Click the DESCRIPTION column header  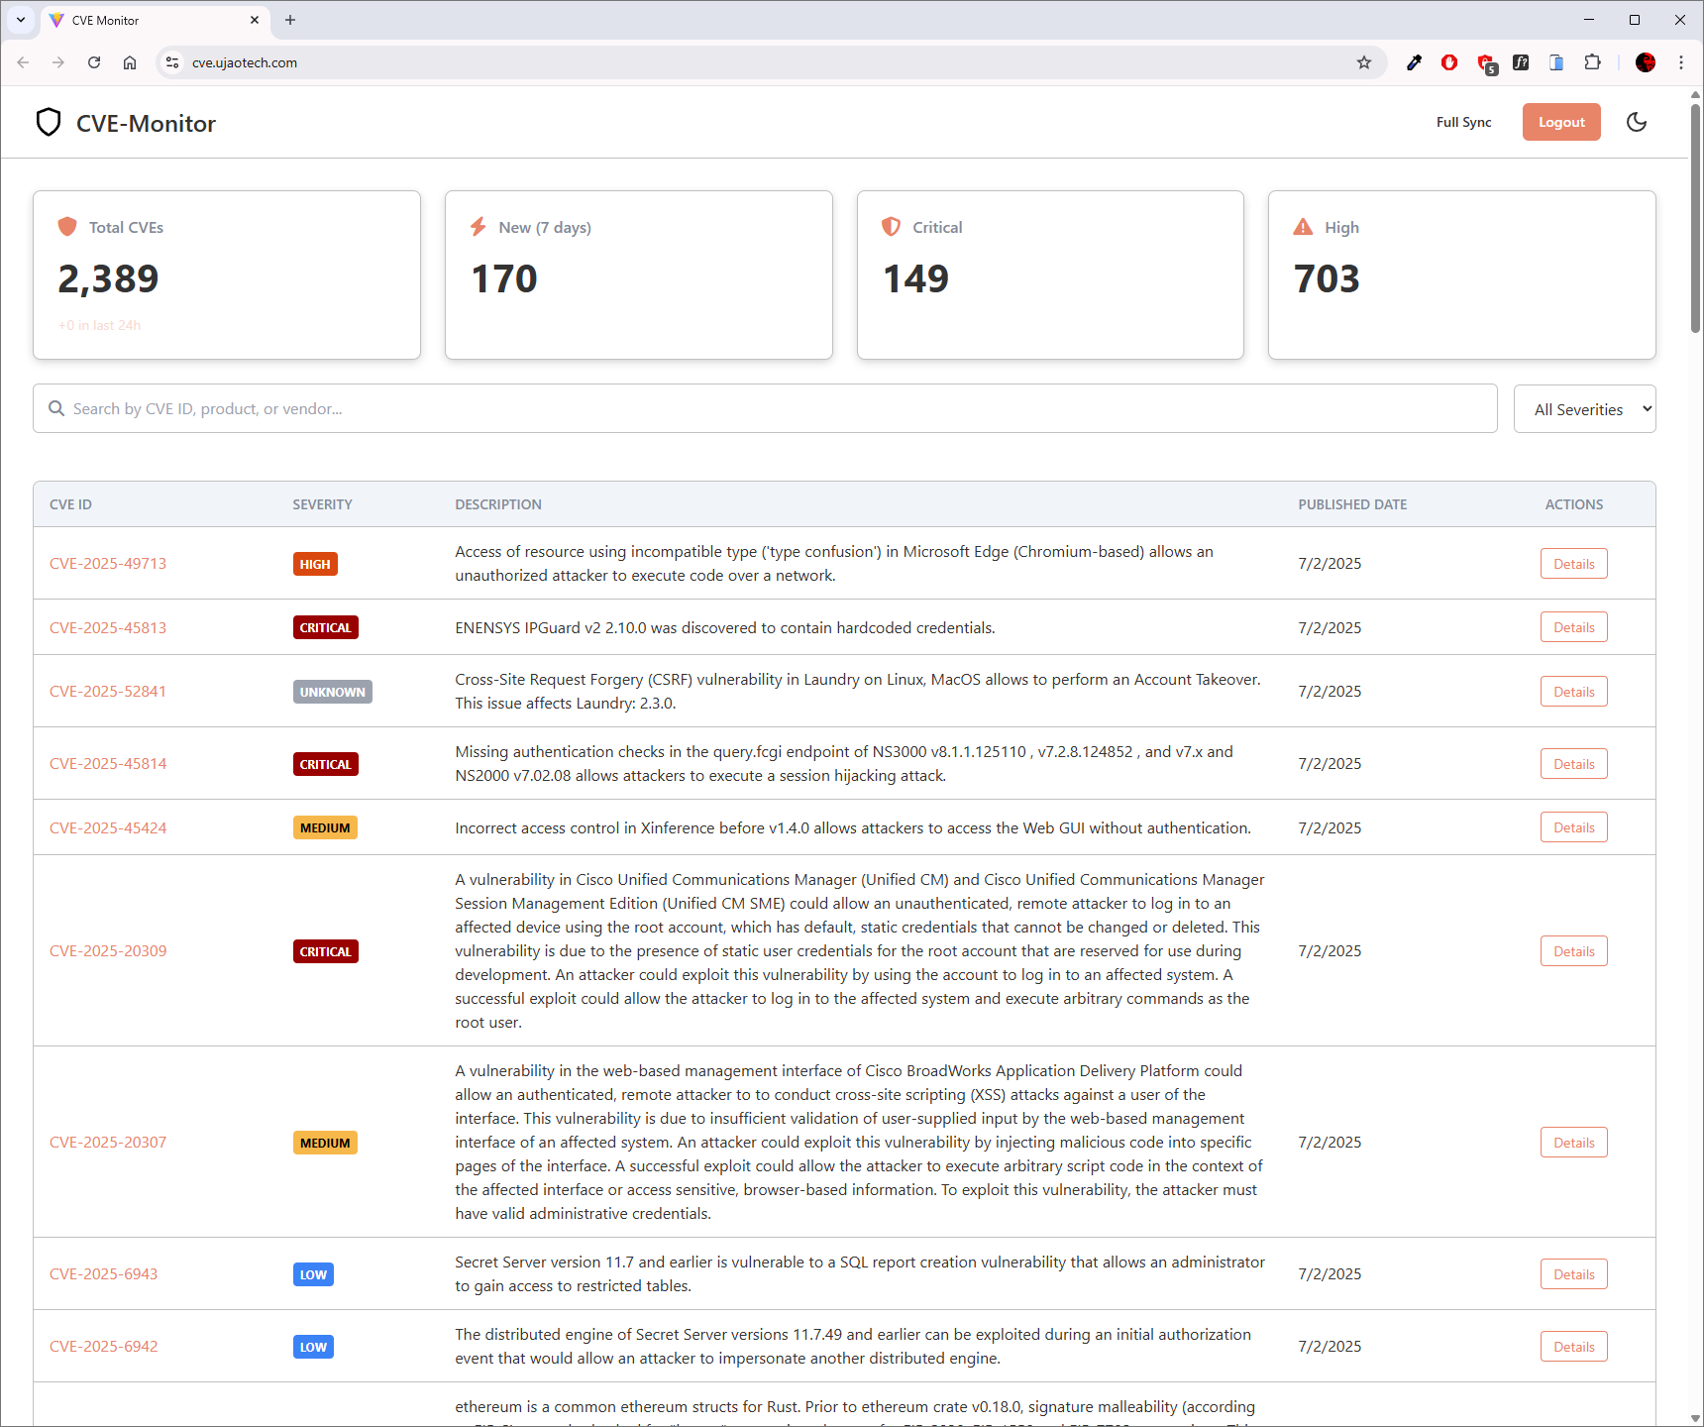point(498,504)
